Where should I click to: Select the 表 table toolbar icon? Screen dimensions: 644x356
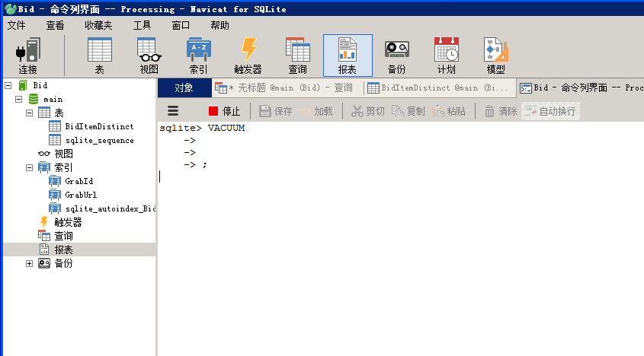(x=99, y=56)
